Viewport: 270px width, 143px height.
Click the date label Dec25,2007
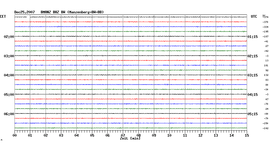tap(24, 12)
